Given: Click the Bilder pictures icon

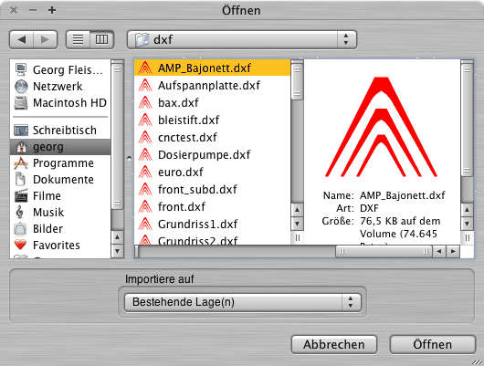Looking at the screenshot, I should (x=20, y=229).
